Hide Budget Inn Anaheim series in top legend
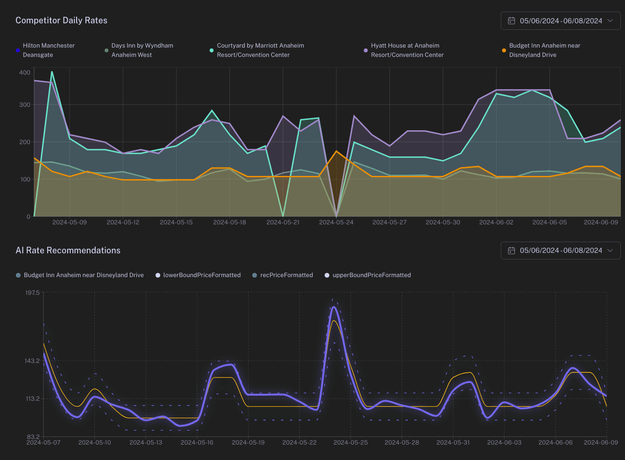This screenshot has height=460, width=625. [x=544, y=50]
